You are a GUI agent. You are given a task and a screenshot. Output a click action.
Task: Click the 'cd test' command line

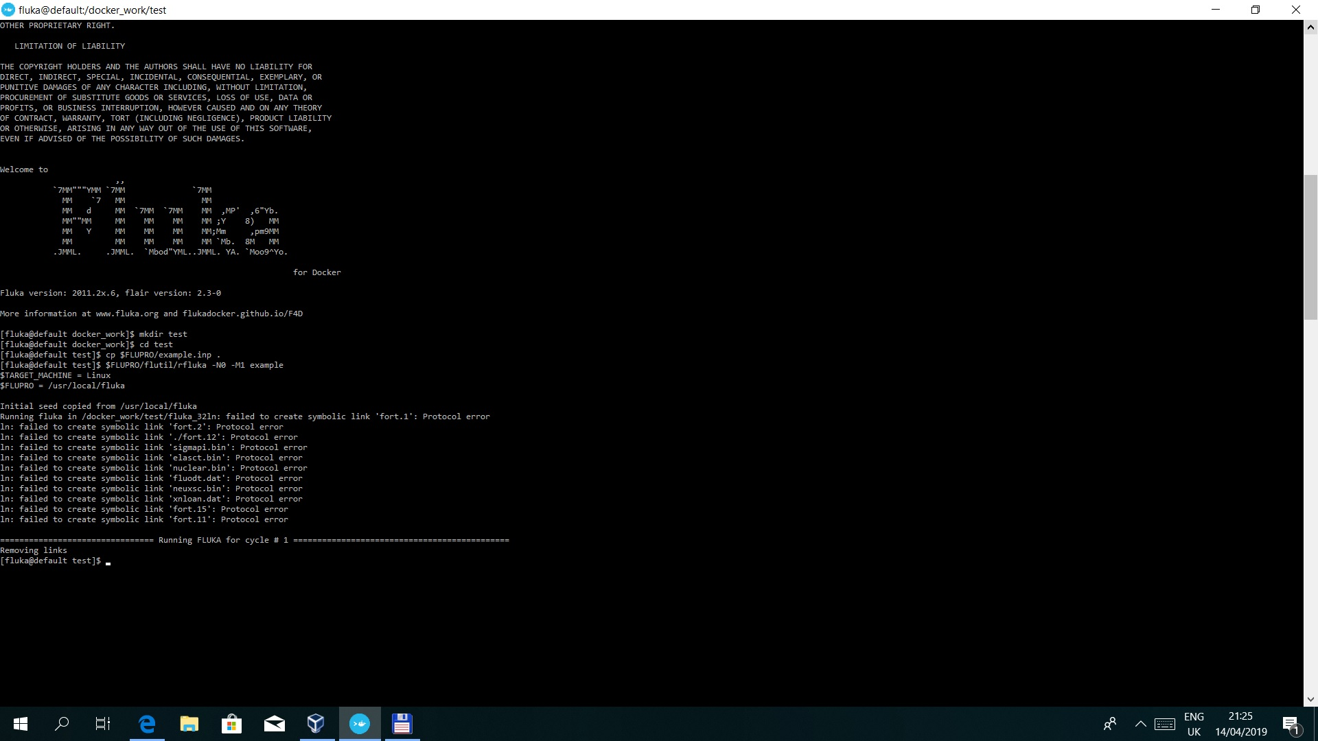tap(86, 344)
